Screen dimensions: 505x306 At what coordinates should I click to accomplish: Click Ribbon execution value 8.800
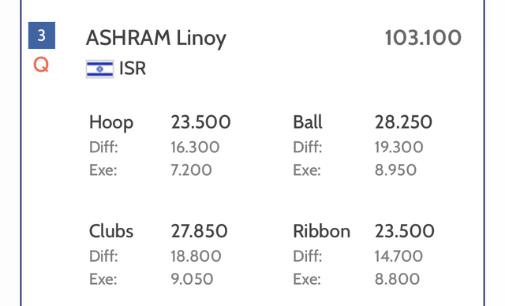(x=397, y=279)
